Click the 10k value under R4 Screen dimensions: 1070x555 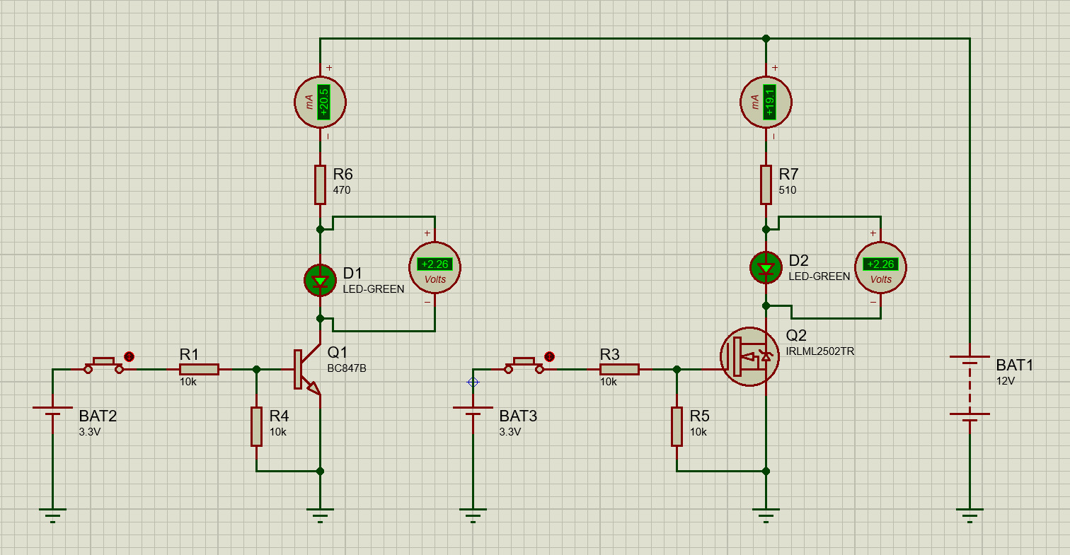[277, 432]
